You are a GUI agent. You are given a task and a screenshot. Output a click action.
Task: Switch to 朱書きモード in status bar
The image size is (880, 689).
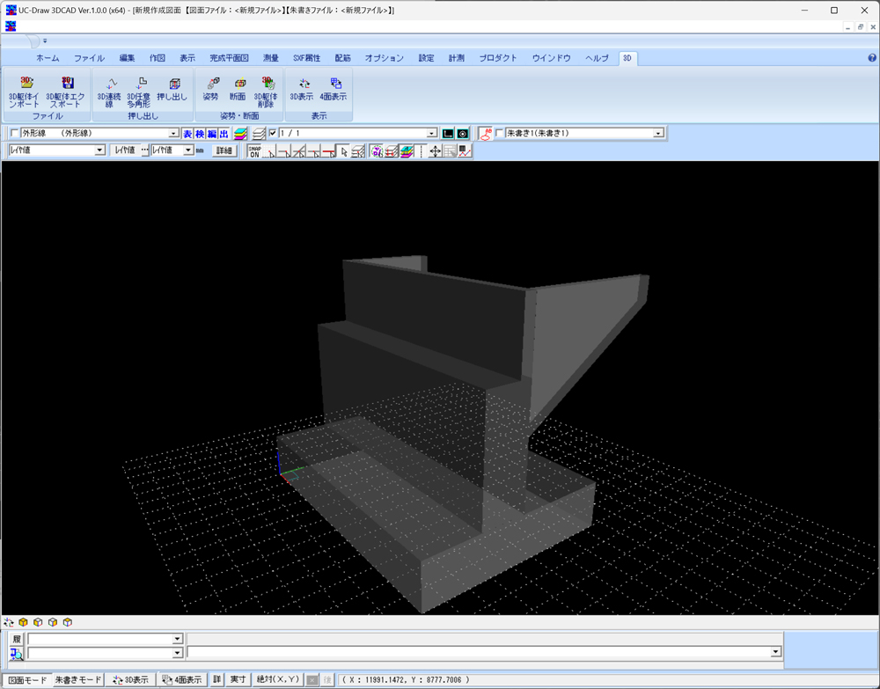coord(78,679)
